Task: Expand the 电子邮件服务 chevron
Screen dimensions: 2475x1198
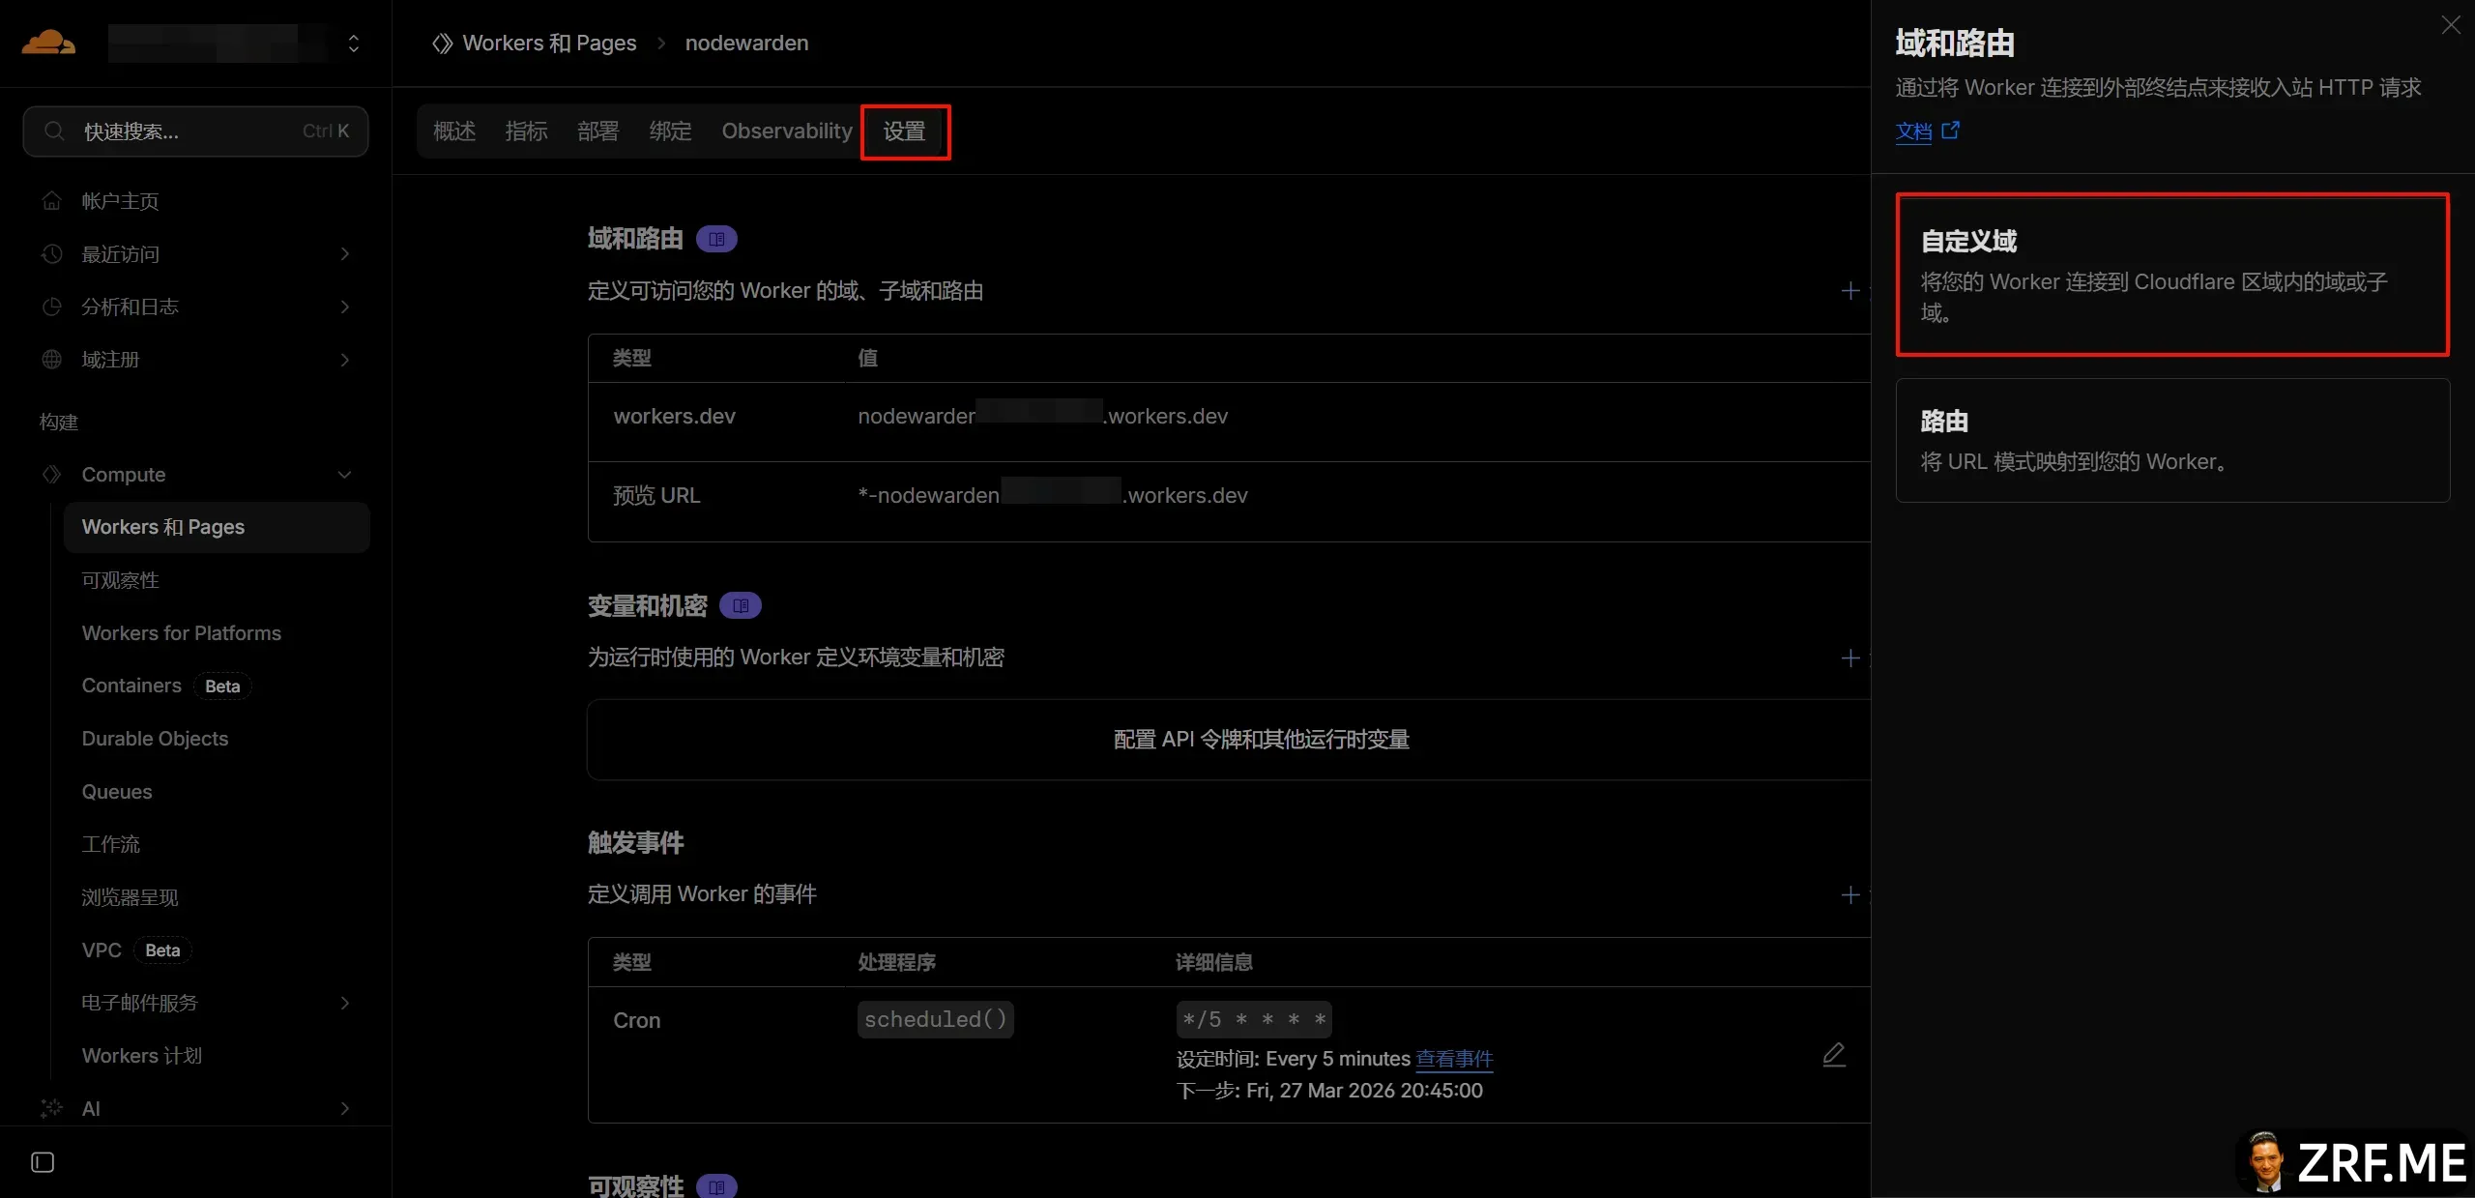Action: coord(345,1003)
